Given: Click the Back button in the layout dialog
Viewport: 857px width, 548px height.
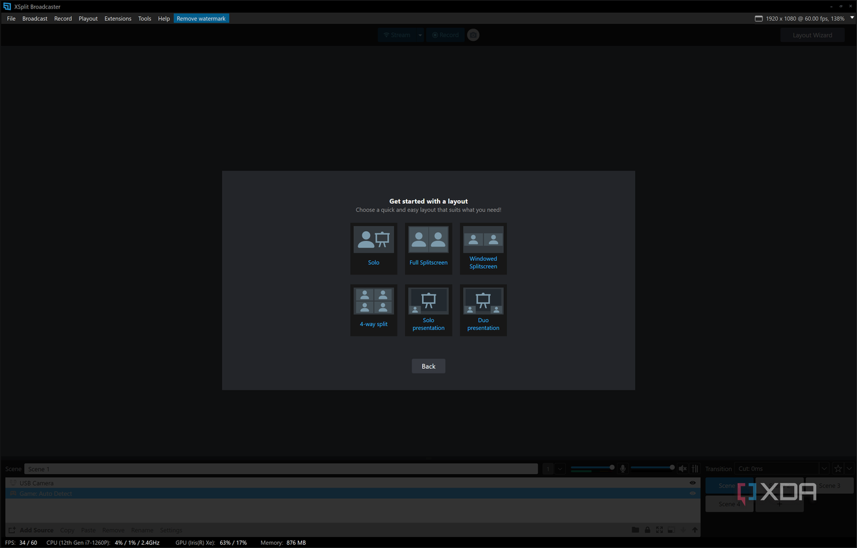Looking at the screenshot, I should pyautogui.click(x=429, y=366).
